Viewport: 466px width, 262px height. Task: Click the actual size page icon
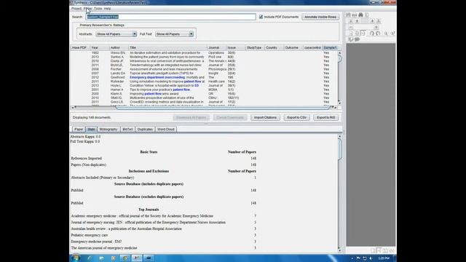(x=351, y=33)
